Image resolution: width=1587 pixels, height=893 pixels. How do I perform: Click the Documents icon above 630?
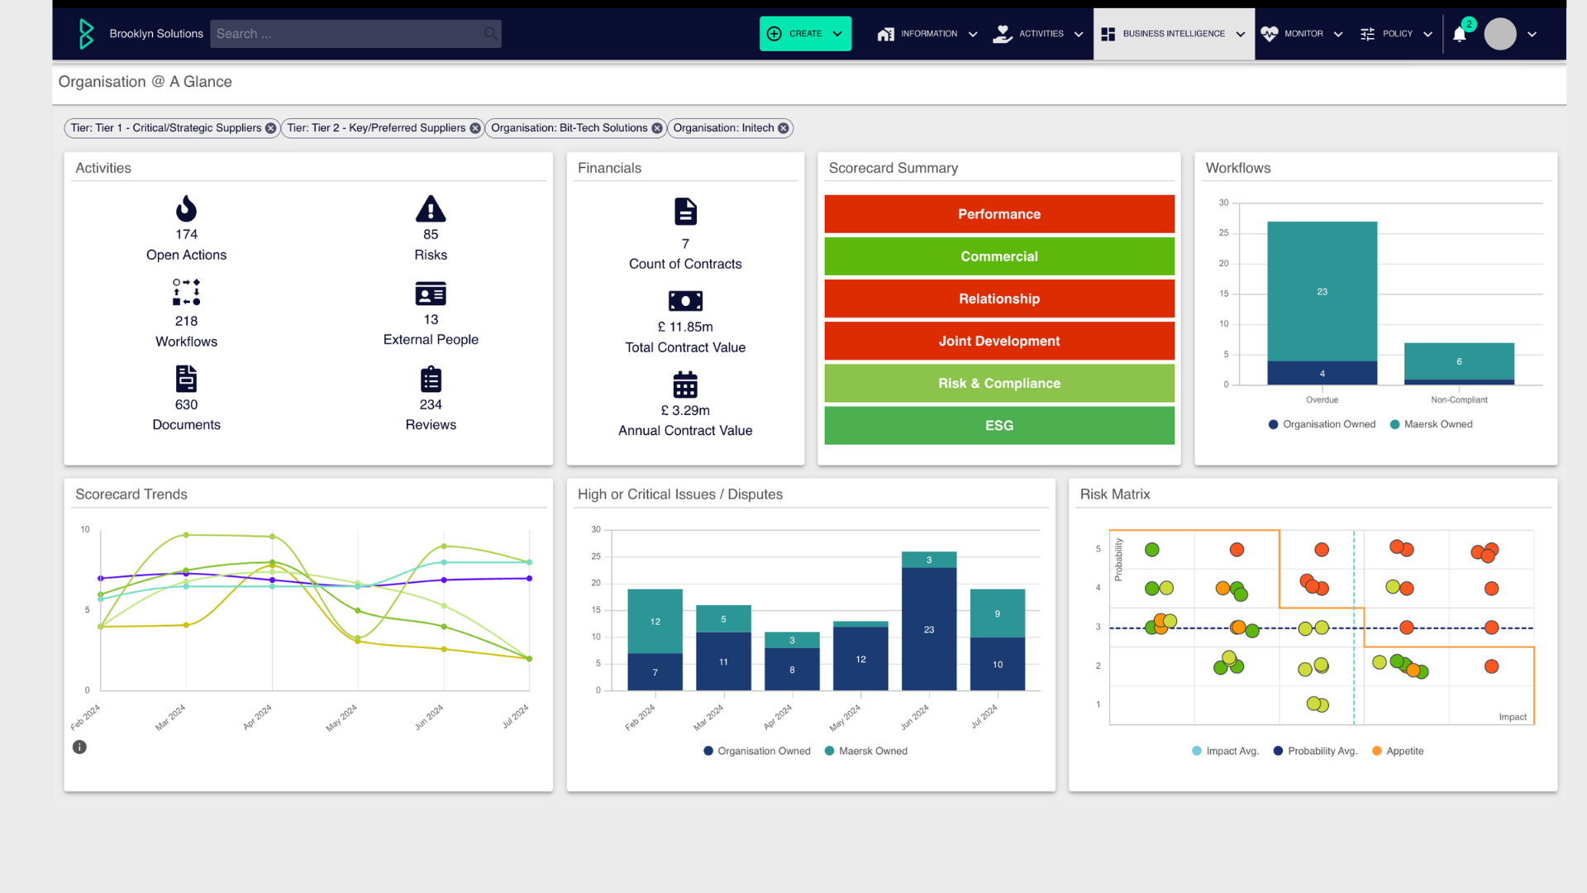[186, 380]
